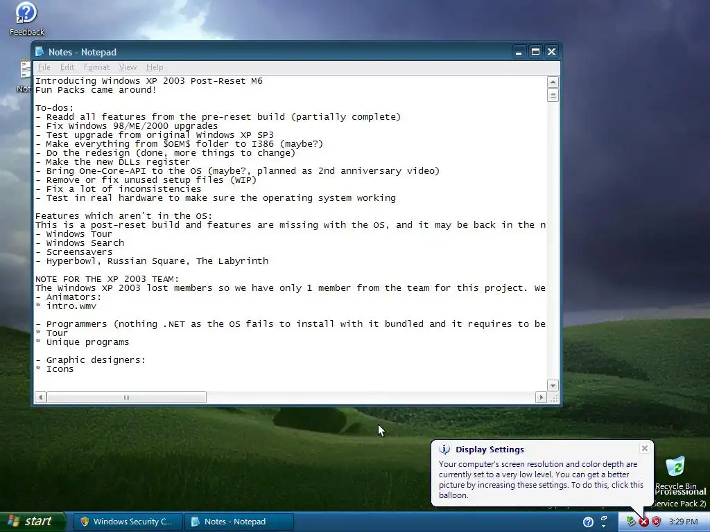Select the partly hidden Notes file on the desktop
710x532 pixels.
24,76
